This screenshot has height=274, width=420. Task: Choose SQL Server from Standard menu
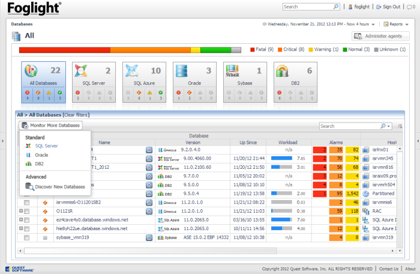[x=46, y=146]
